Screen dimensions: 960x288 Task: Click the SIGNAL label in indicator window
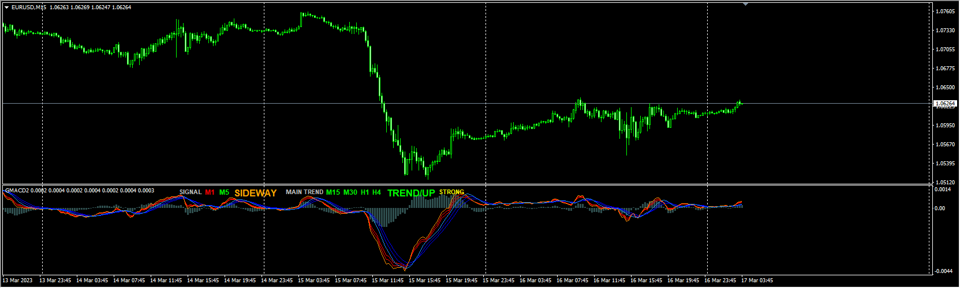(x=190, y=192)
